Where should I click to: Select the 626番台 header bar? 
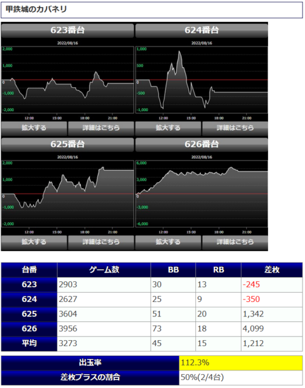coord(202,144)
